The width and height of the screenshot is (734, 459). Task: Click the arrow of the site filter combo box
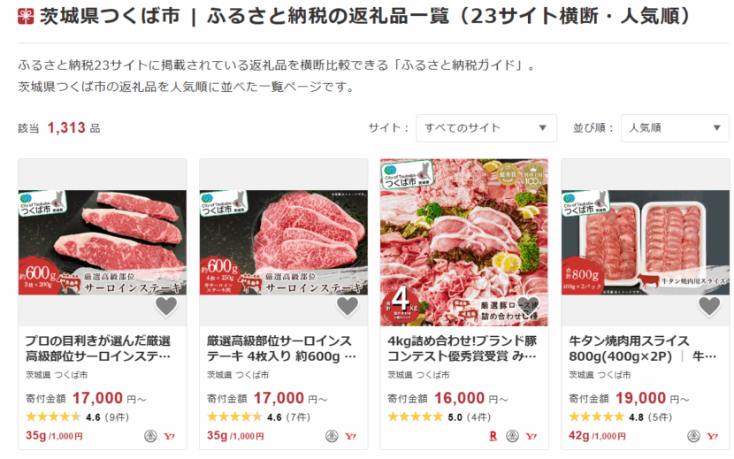pyautogui.click(x=543, y=128)
